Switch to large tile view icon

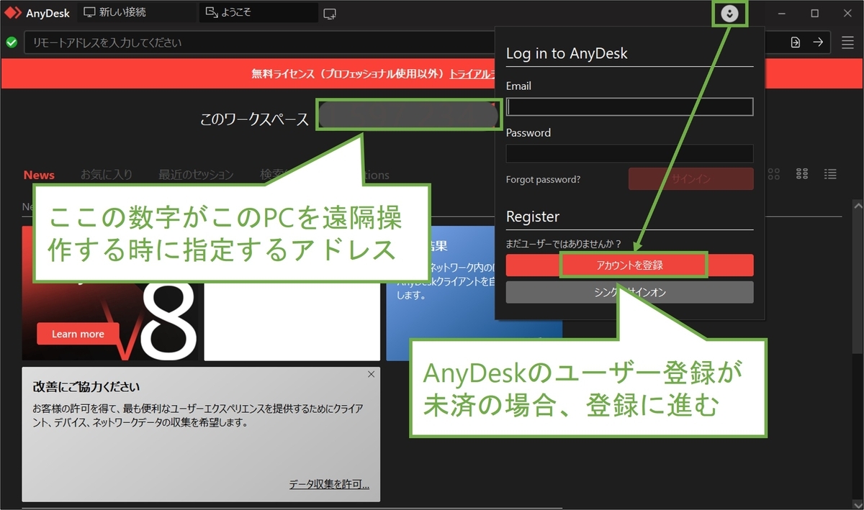coord(775,174)
